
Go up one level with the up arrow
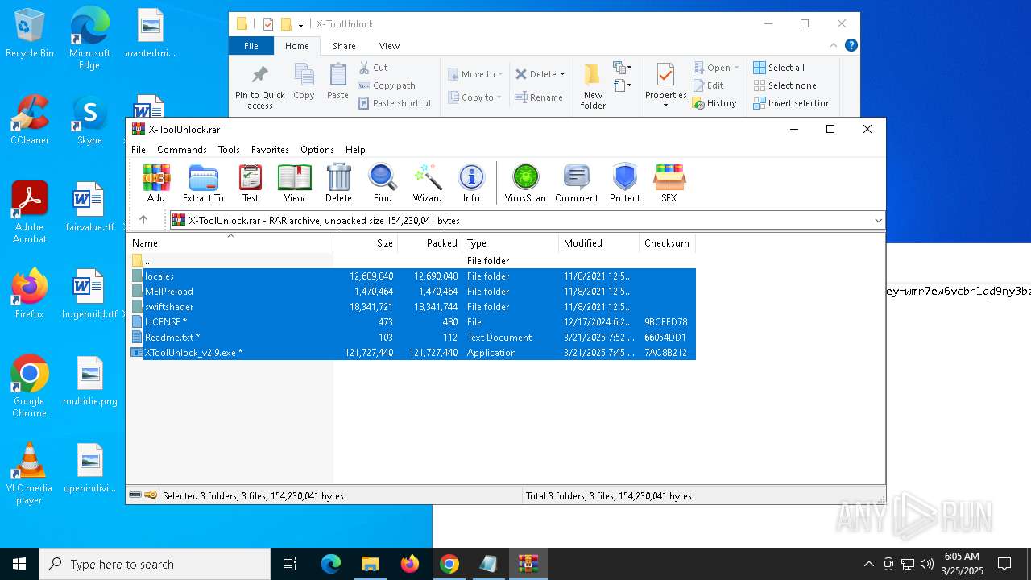[143, 220]
